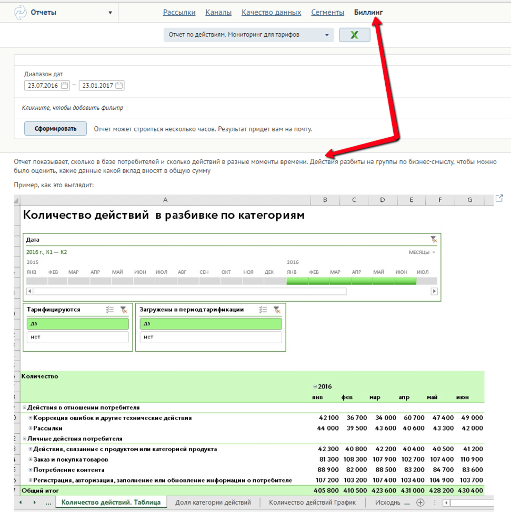Click the Дата timeline horizontal scrollbar

(x=189, y=291)
